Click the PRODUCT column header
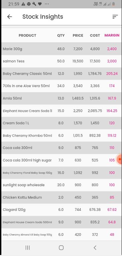 [x=27, y=35]
